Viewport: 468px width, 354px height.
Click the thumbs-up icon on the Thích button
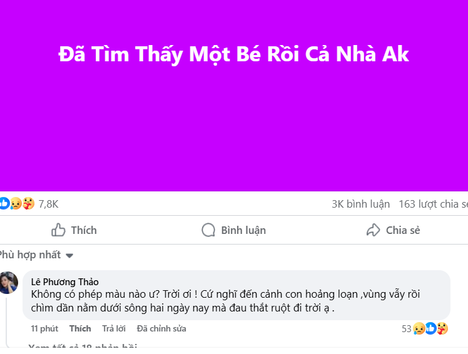(58, 230)
